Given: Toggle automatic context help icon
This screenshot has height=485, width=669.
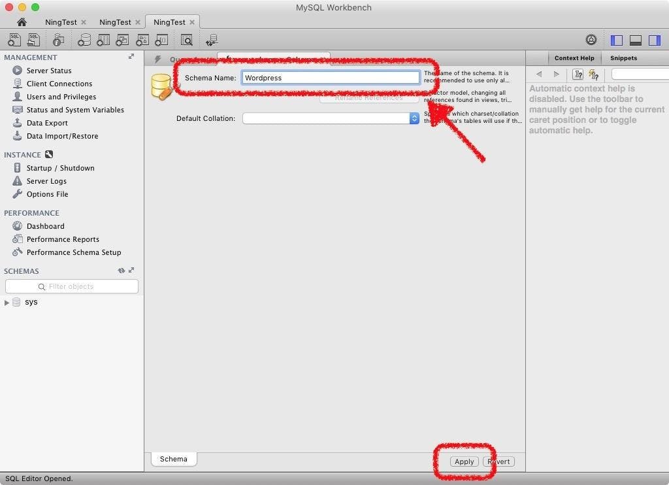Looking at the screenshot, I should 593,75.
